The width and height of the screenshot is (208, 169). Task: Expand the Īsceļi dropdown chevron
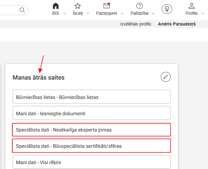pyautogui.click(x=88, y=14)
